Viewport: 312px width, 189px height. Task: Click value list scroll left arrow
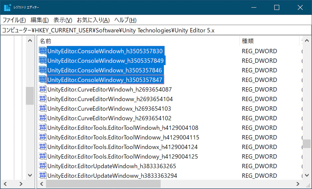click(42, 184)
